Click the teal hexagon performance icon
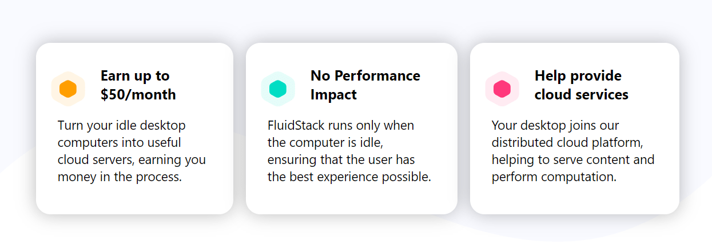 (x=278, y=89)
